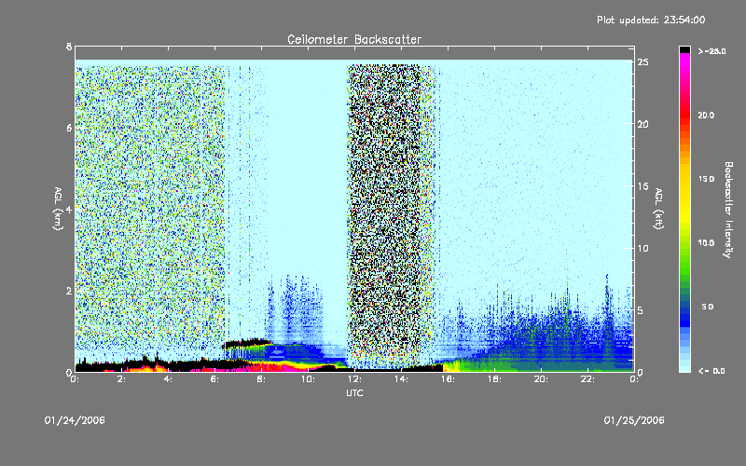
Task: Click the left axis '4' km label
Action: (69, 209)
